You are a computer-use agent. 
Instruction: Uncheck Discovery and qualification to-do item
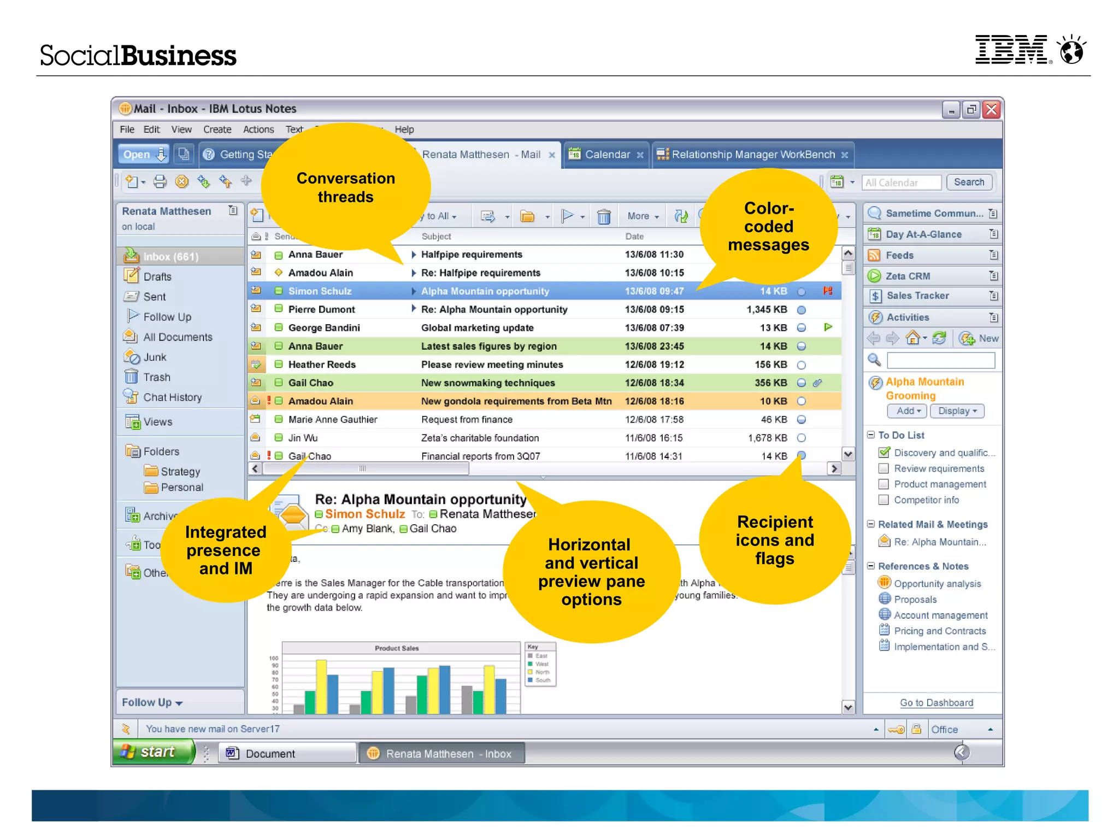pyautogui.click(x=883, y=453)
